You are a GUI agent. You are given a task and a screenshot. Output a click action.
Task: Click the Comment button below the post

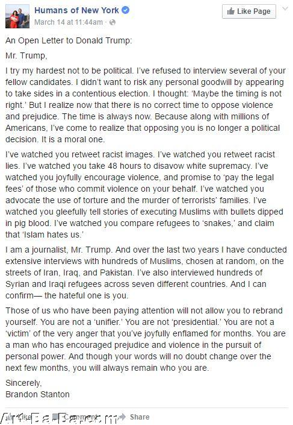click(75, 417)
